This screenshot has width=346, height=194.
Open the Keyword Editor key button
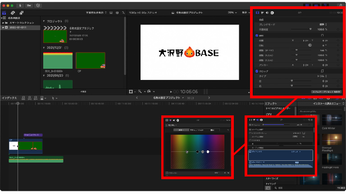[x=29, y=5]
